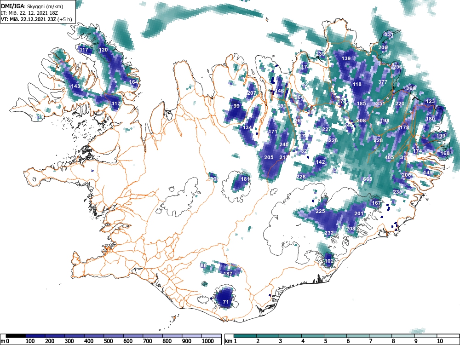Click the visibility value '180' on the map
Image resolution: width=460 pixels, height=345 pixels.
[x=430, y=119]
